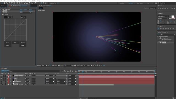This screenshot has height=99, width=176.
Task: Open the Layer menu
Action: pyautogui.click(x=15, y=1)
